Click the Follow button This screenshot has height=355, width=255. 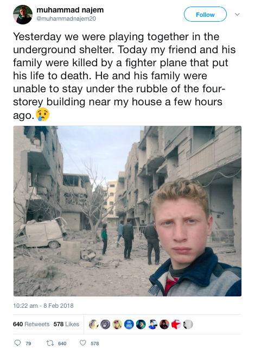[205, 14]
